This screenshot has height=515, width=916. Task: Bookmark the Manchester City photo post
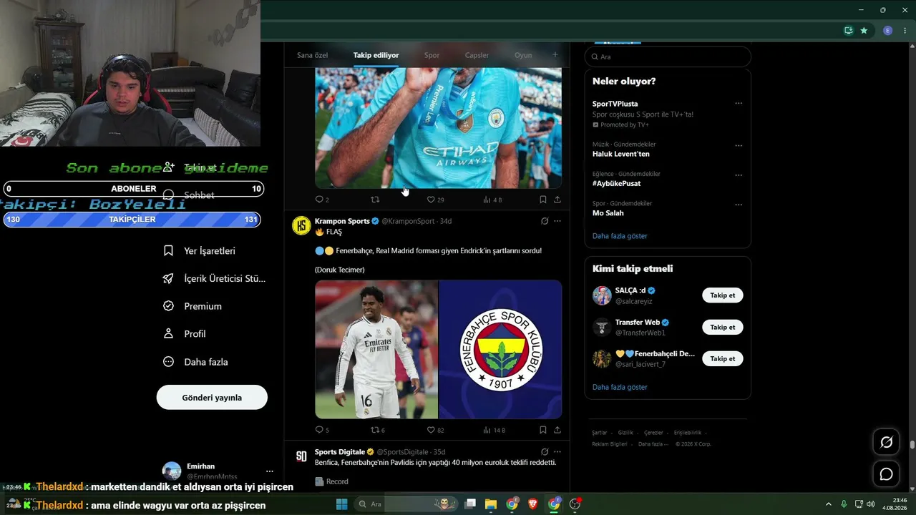pyautogui.click(x=543, y=200)
